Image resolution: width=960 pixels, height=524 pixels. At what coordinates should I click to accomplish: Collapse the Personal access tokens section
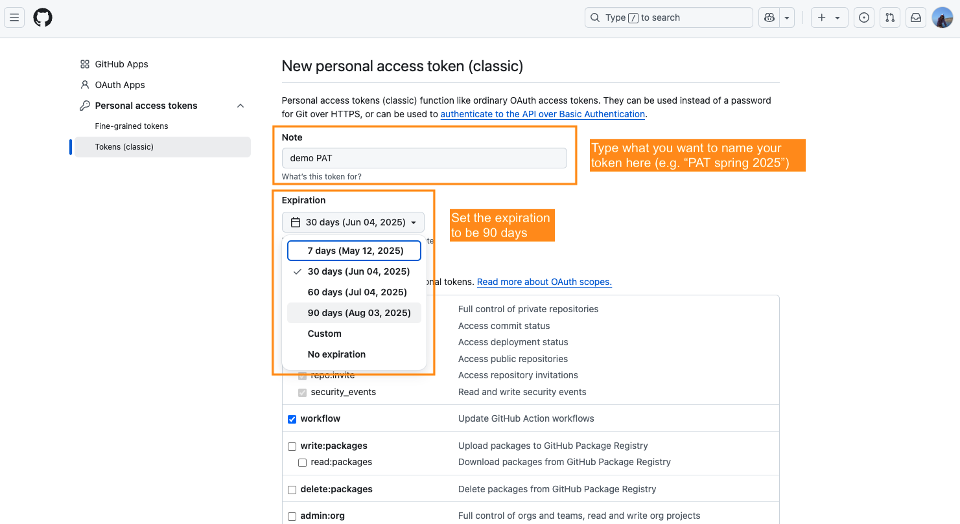pos(240,106)
